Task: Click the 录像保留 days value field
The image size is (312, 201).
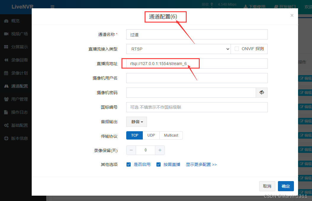Action: [x=145, y=150]
